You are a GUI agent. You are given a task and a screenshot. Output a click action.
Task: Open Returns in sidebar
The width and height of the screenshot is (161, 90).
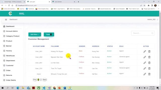[x=9, y=75]
